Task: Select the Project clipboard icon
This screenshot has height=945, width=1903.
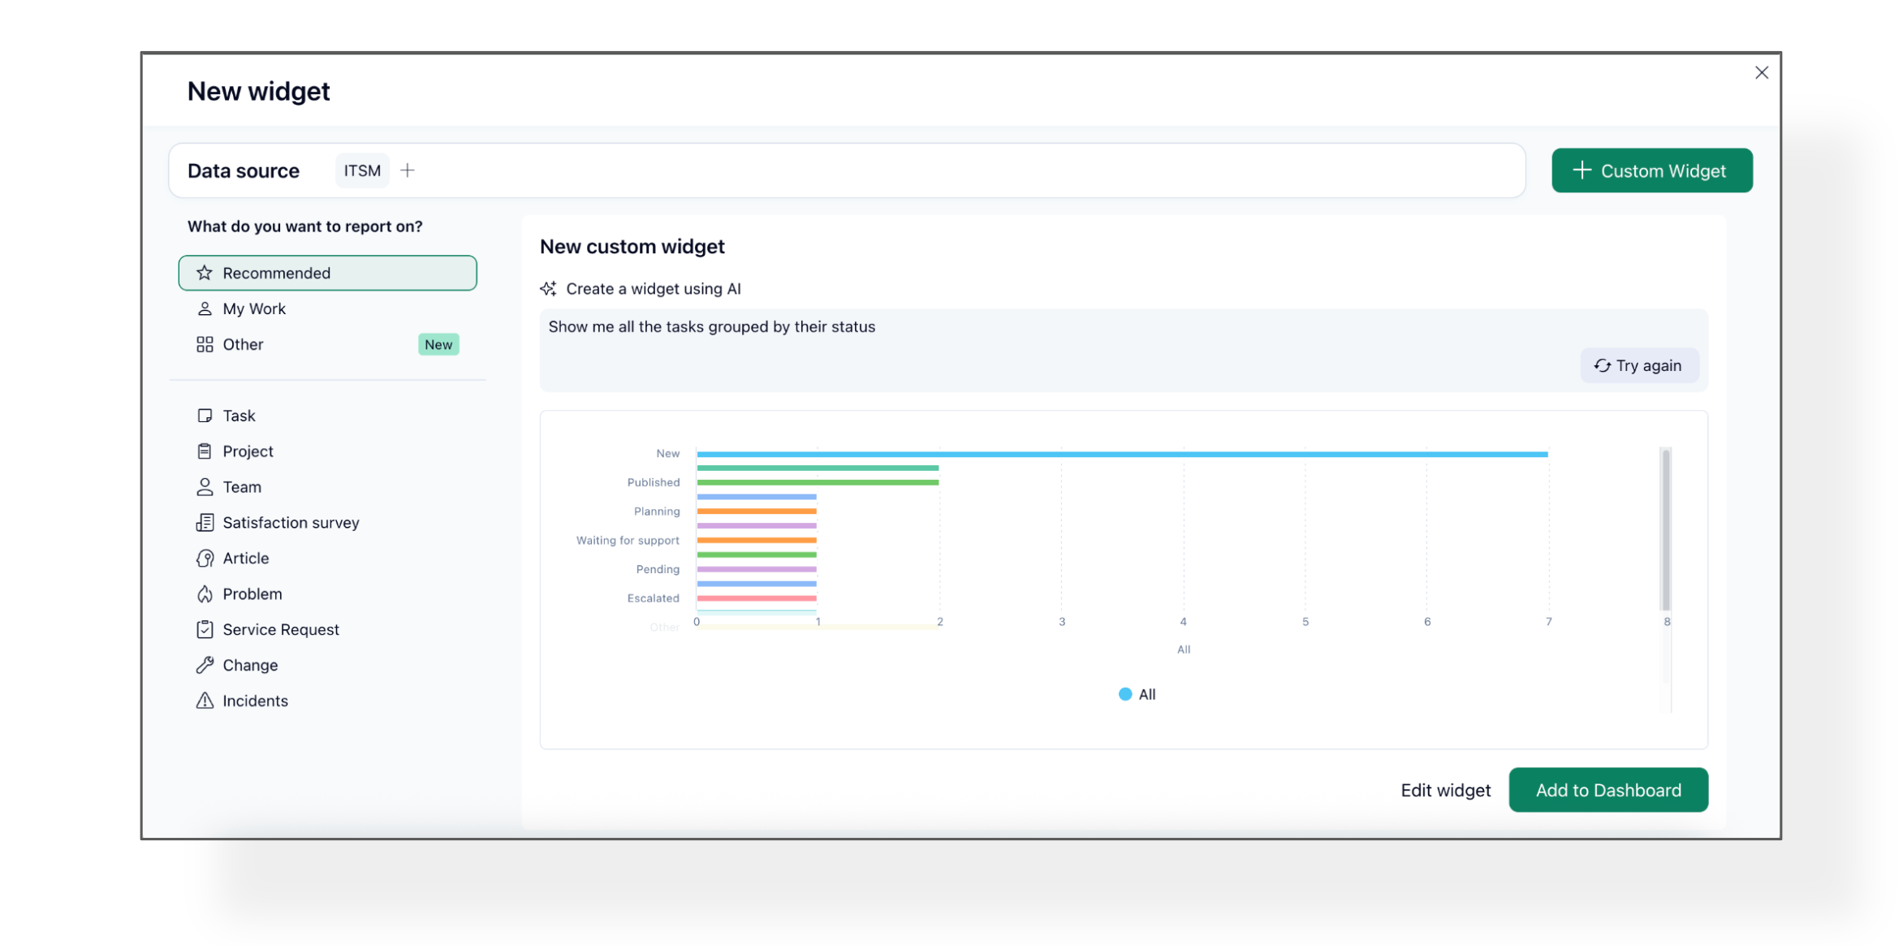Action: 205,451
